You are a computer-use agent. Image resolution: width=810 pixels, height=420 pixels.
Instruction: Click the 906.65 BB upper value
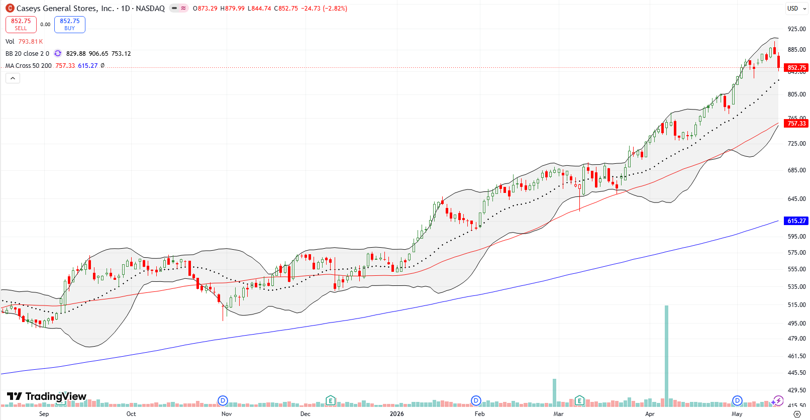coord(98,54)
